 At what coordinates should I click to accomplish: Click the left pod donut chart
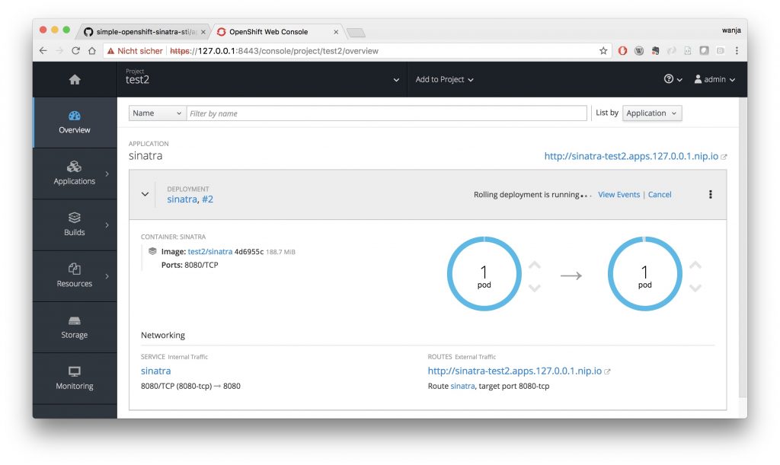484,274
